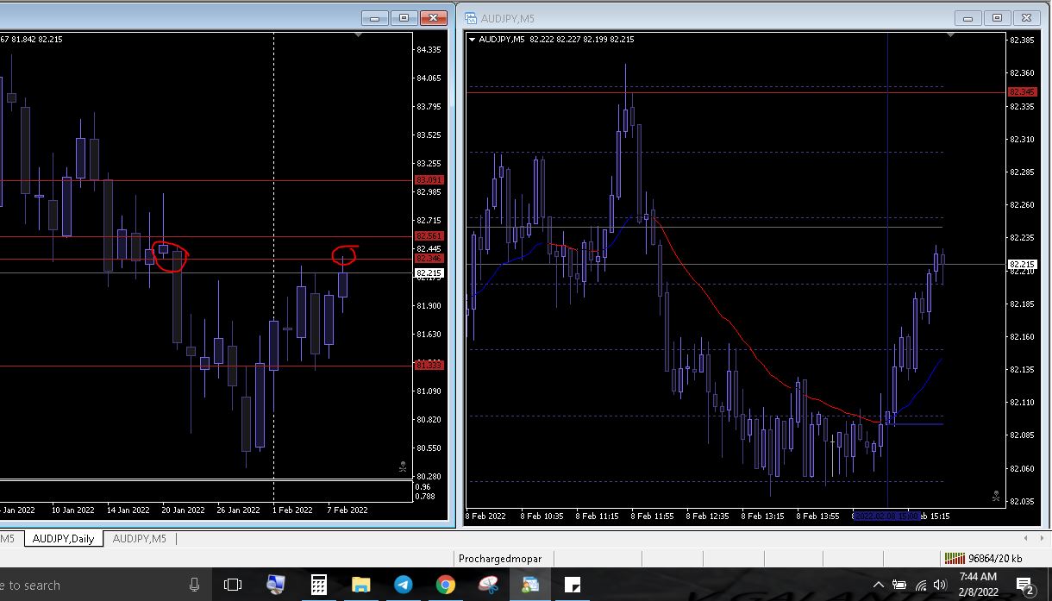Restore the AUDJPY,M5 chart window
This screenshot has height=601, width=1052.
[997, 17]
